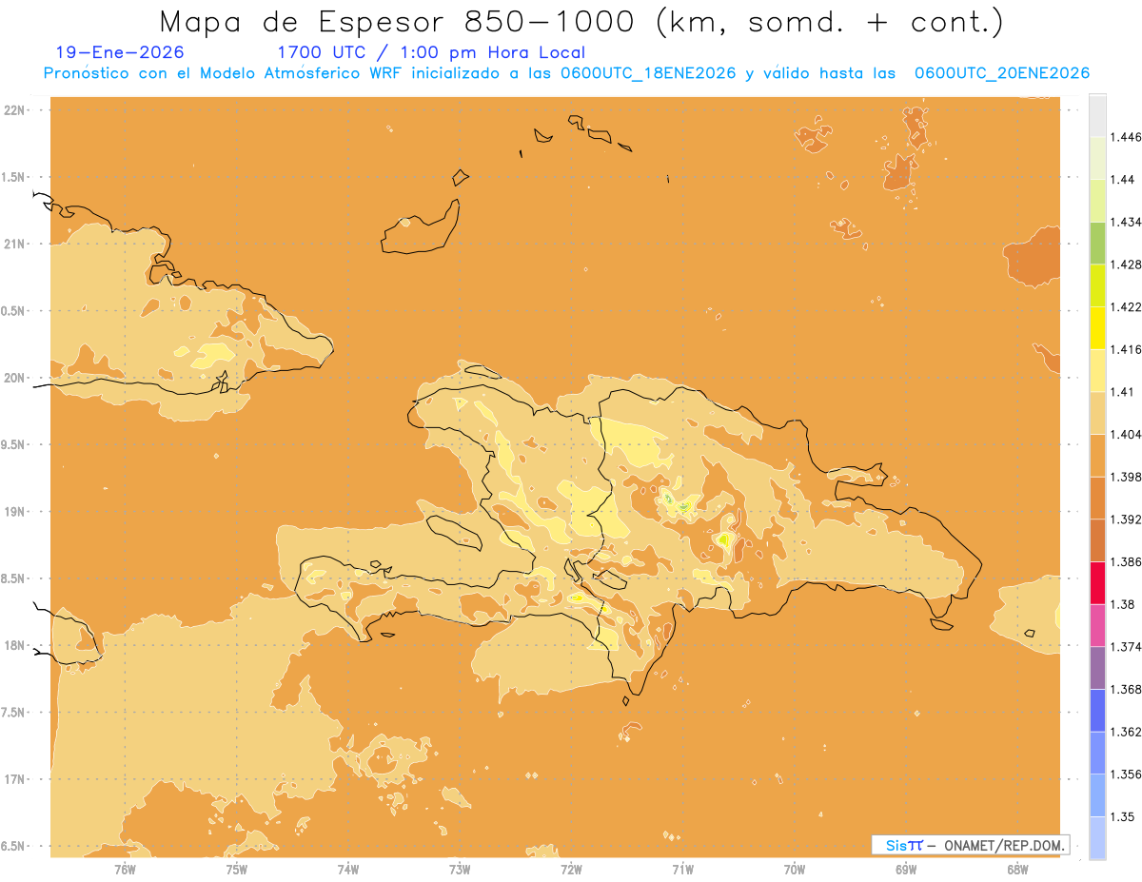Click the "68W" longitude label
The image size is (1142, 882).
click(x=1017, y=870)
